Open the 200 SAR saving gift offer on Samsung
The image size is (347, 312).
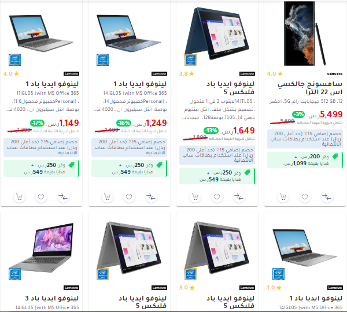pyautogui.click(x=305, y=160)
